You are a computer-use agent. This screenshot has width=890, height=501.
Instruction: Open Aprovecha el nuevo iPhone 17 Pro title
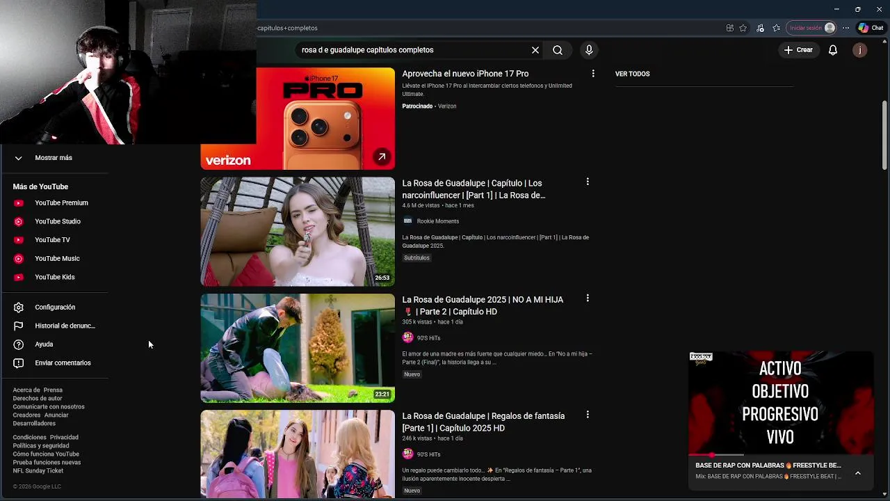coord(465,74)
